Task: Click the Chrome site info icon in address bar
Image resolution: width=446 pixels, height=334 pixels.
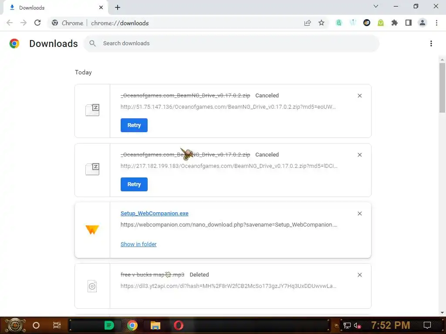Action: (55, 23)
